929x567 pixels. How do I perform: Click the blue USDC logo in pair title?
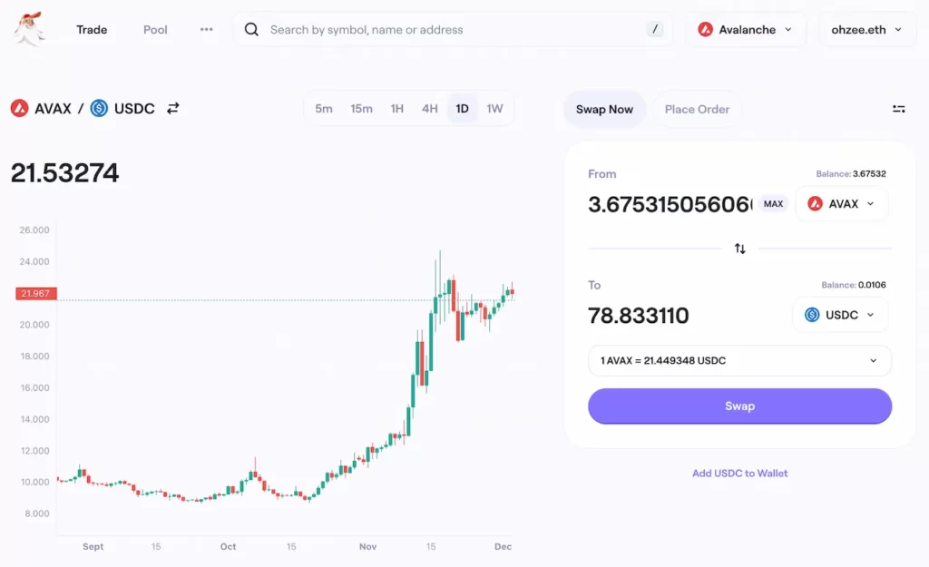click(99, 109)
